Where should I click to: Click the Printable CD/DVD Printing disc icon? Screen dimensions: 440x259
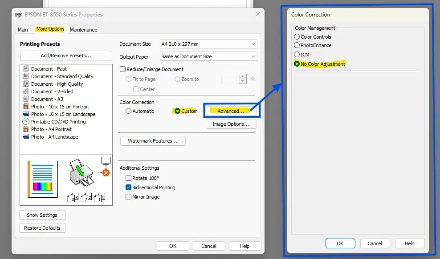(x=26, y=122)
